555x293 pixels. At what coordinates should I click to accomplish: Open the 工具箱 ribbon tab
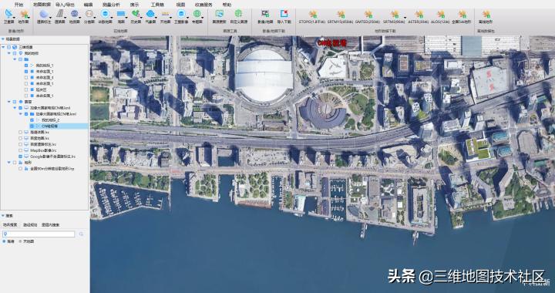click(157, 5)
